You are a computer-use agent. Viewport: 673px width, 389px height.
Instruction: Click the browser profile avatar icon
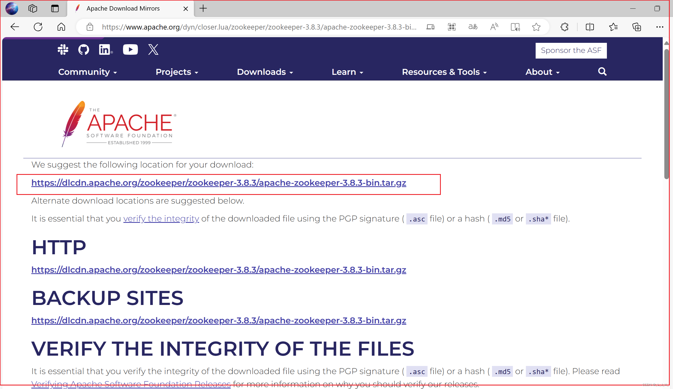pyautogui.click(x=12, y=8)
